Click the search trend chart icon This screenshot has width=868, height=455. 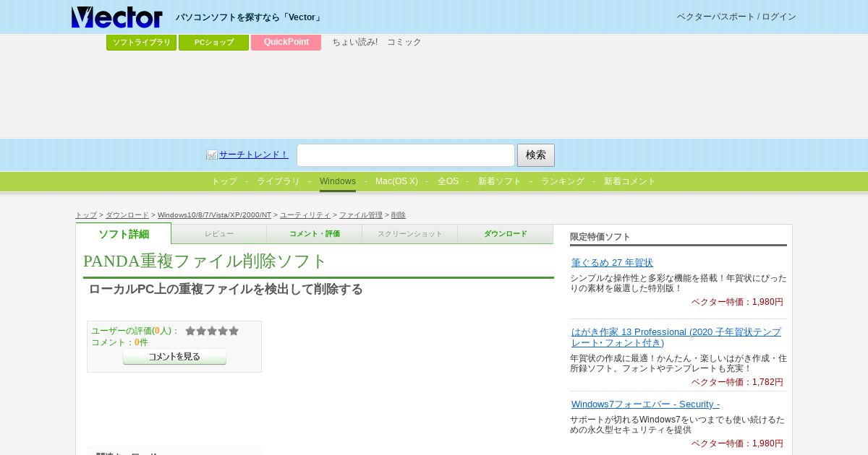212,155
